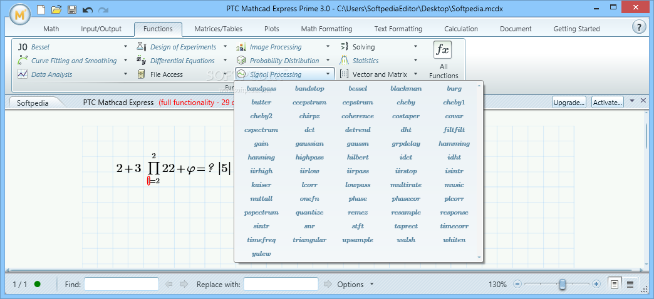Click the Design of Experiments flask icon

(x=142, y=47)
